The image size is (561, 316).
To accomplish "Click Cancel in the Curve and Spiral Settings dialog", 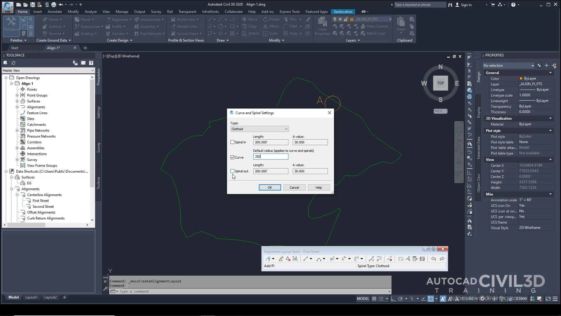I will coord(294,187).
